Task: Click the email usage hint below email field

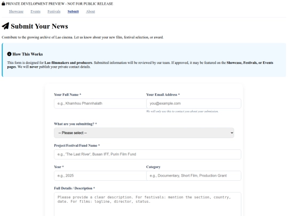Action: tap(182, 111)
